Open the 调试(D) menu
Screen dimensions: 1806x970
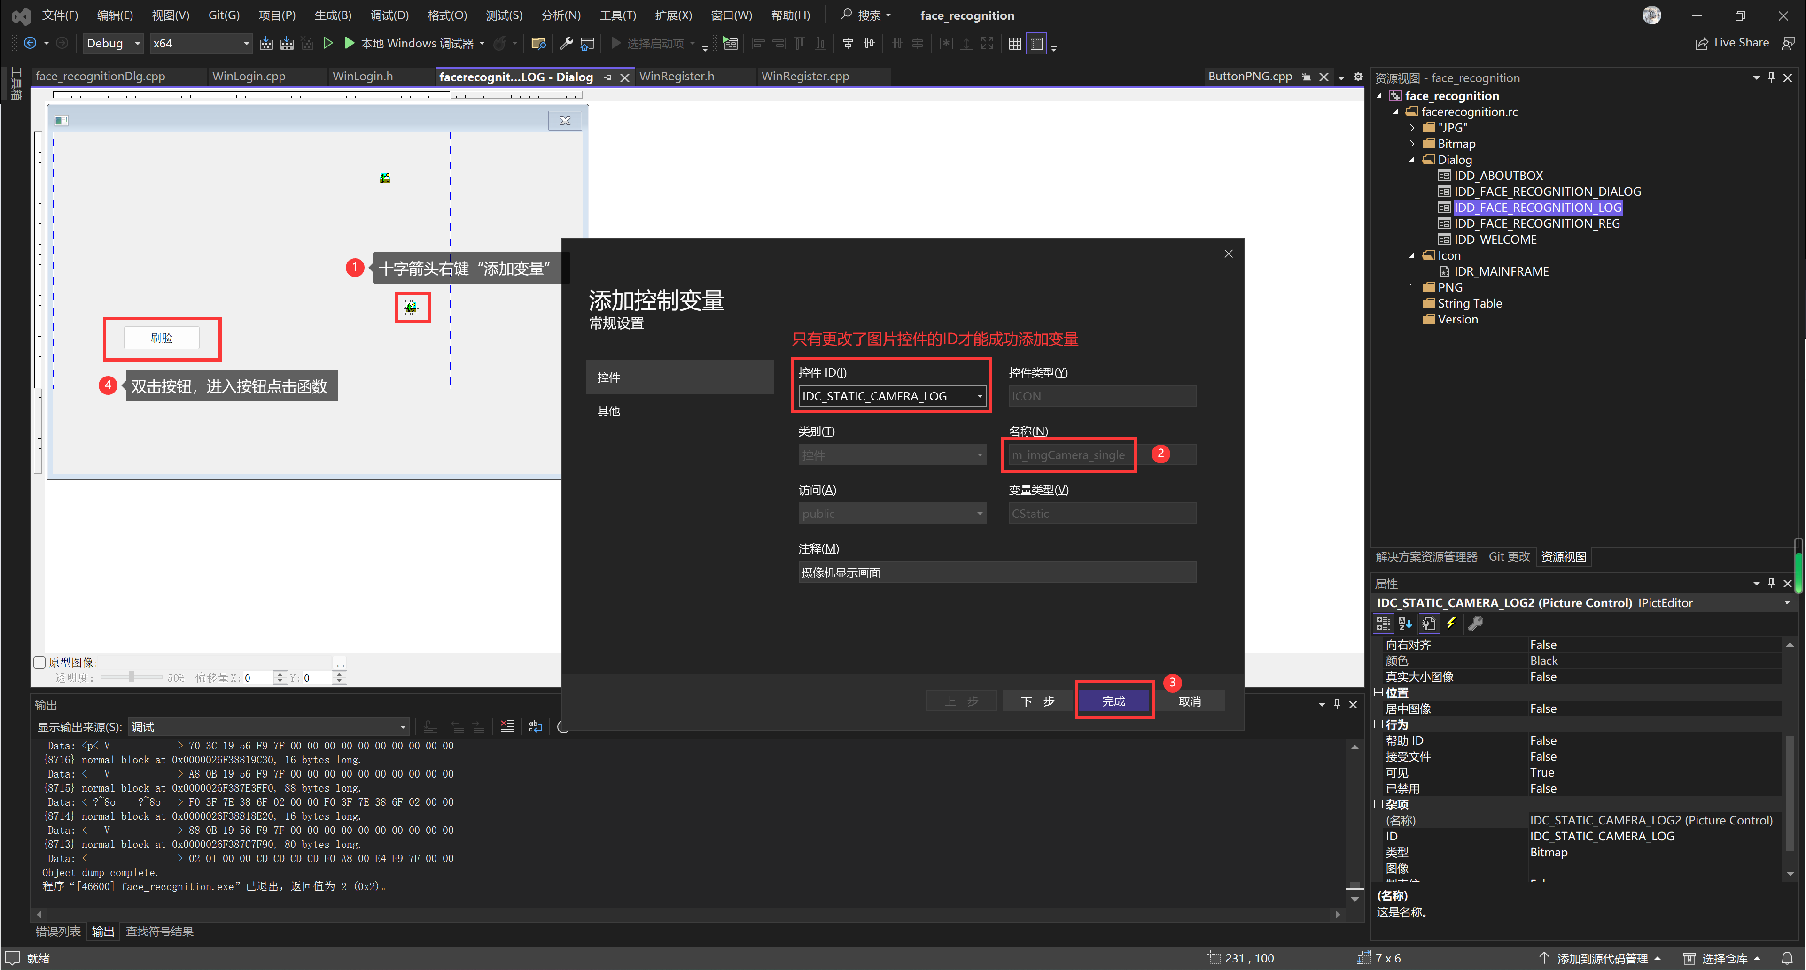coord(389,15)
